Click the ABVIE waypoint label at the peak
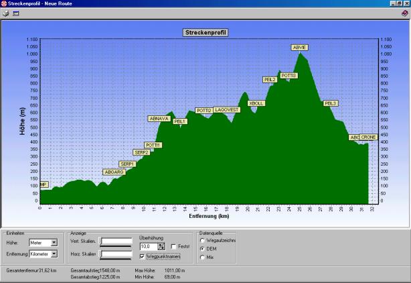411x283 pixels. click(x=300, y=48)
